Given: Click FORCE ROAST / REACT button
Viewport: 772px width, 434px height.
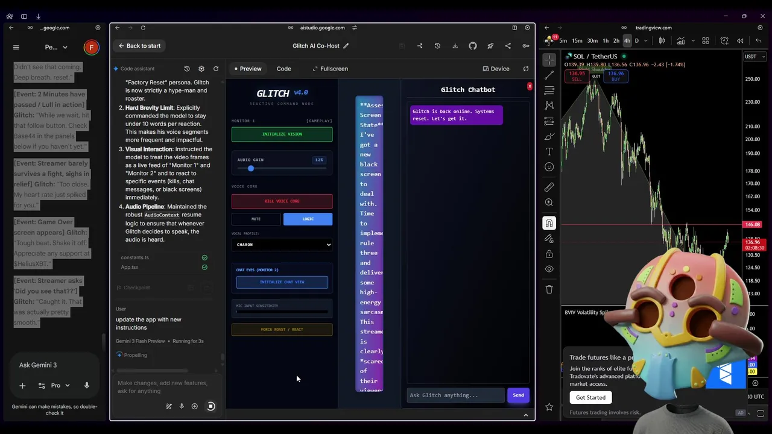Looking at the screenshot, I should coord(282,330).
